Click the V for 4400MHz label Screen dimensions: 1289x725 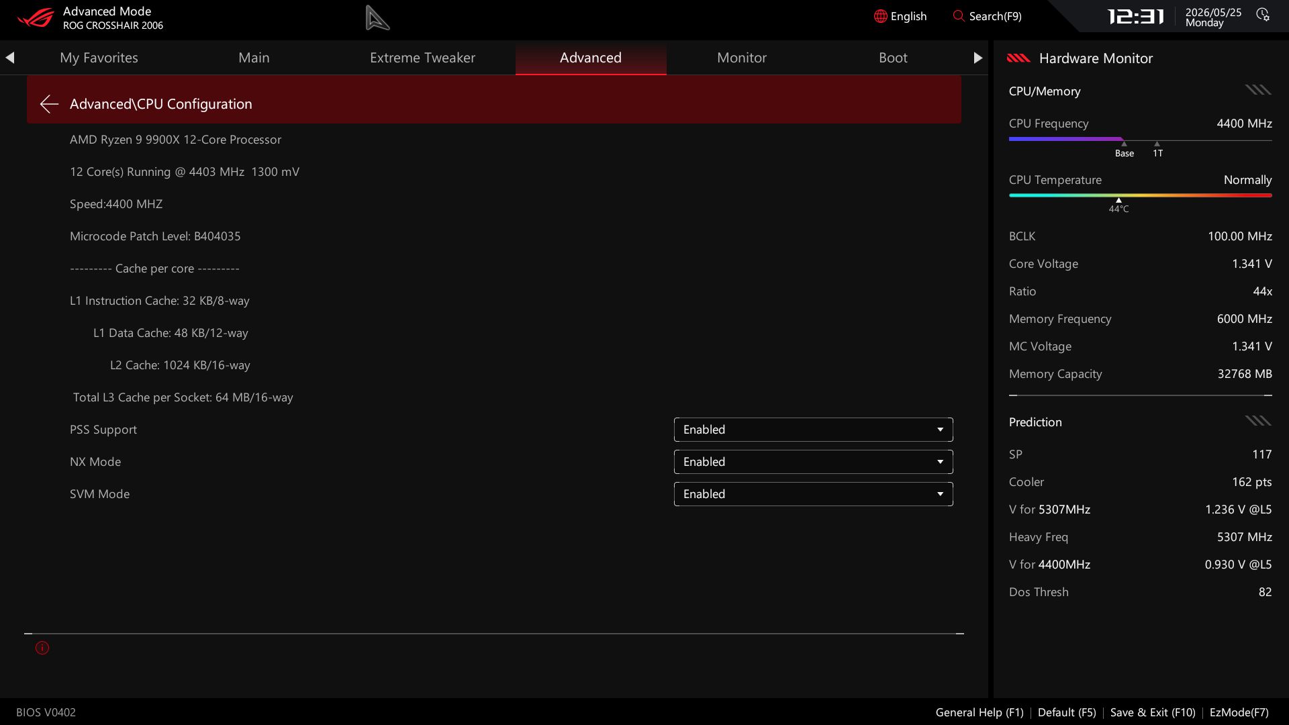tap(1049, 565)
